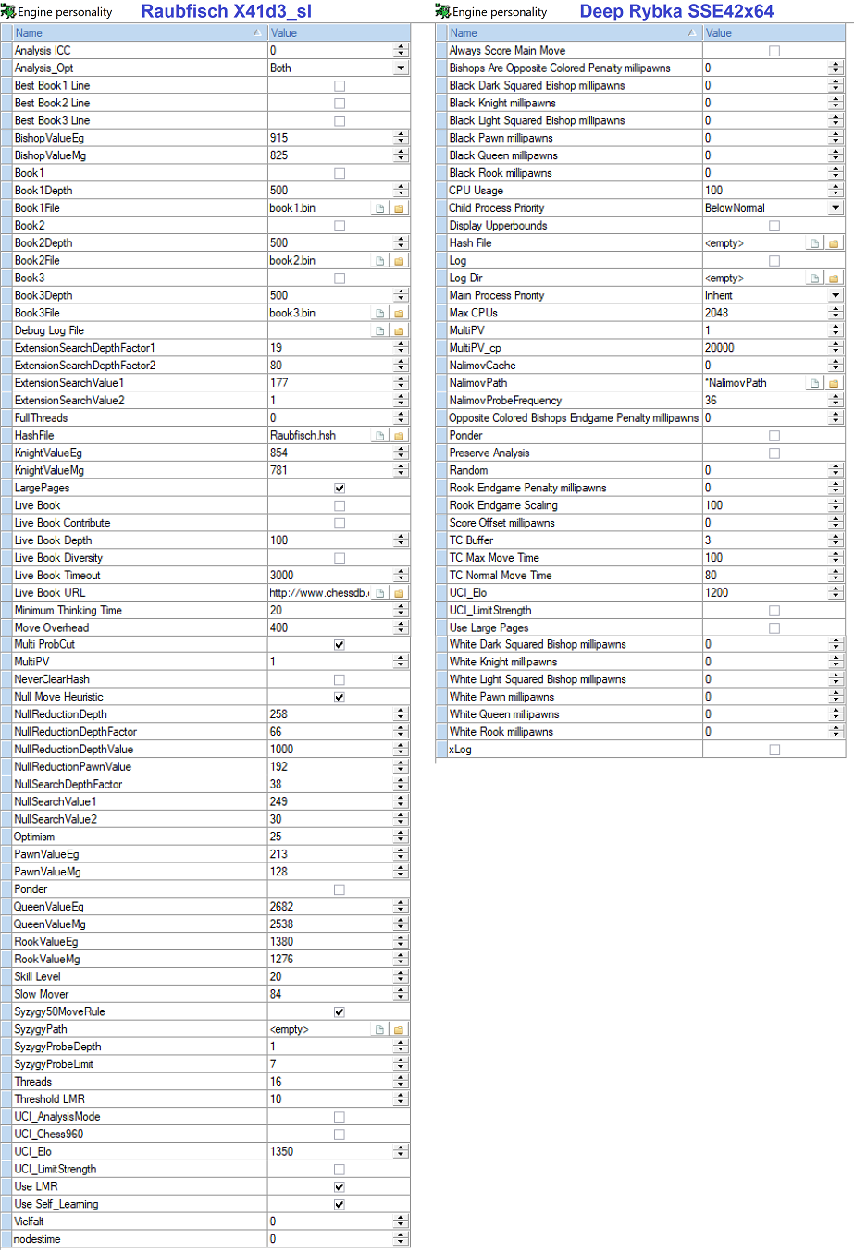Click the document icon in NalimovPath row
The height and width of the screenshot is (1253, 854).
pyautogui.click(x=815, y=383)
